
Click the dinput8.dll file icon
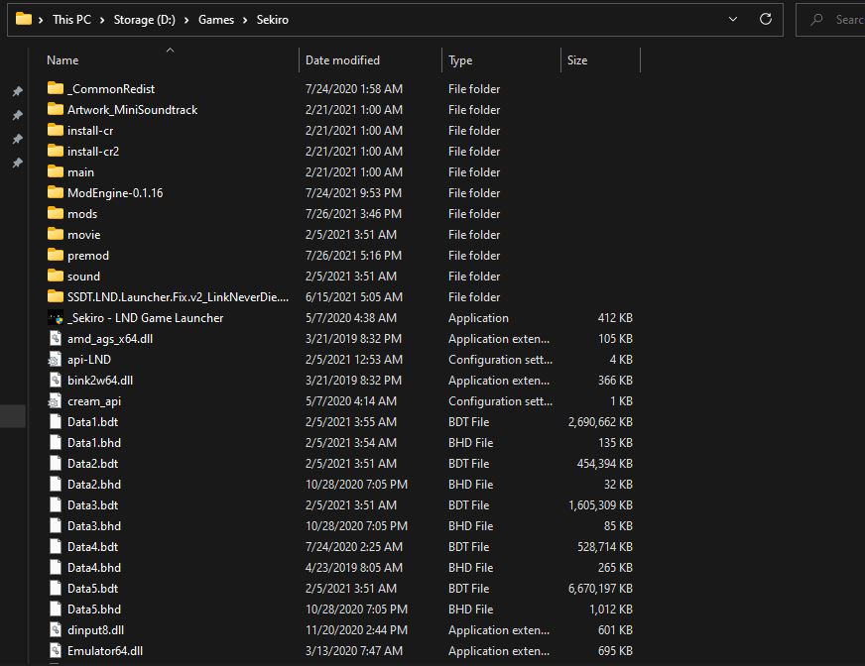(56, 630)
